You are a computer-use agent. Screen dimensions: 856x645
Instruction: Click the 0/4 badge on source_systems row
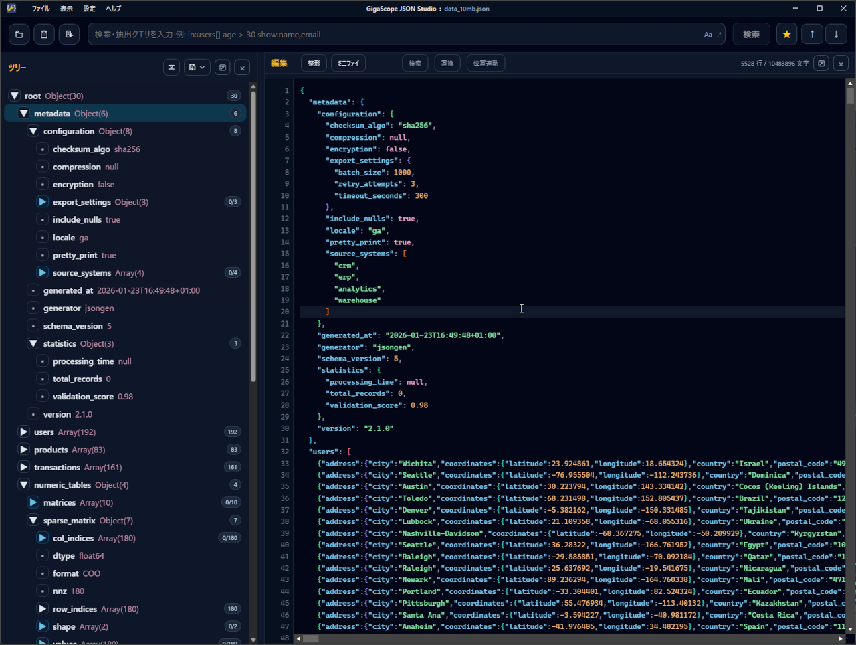[x=233, y=273]
